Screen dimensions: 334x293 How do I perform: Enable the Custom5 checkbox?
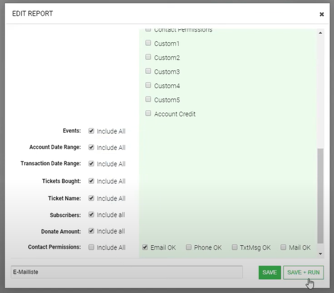pyautogui.click(x=148, y=99)
